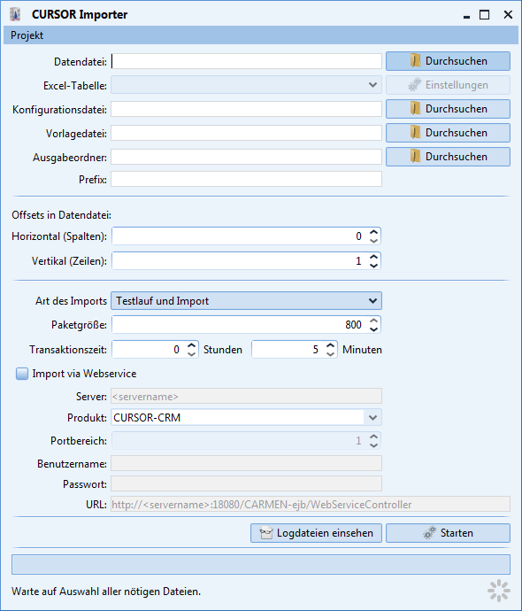Click the CURSOR Importer app icon in title bar
Image resolution: width=522 pixels, height=611 pixels.
15,15
